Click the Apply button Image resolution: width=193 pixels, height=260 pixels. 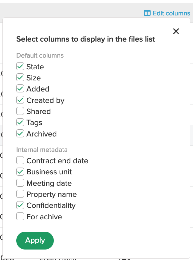coord(35,240)
